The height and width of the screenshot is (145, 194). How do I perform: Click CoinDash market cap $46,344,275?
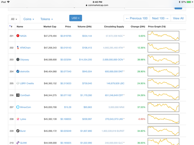coord(50,95)
